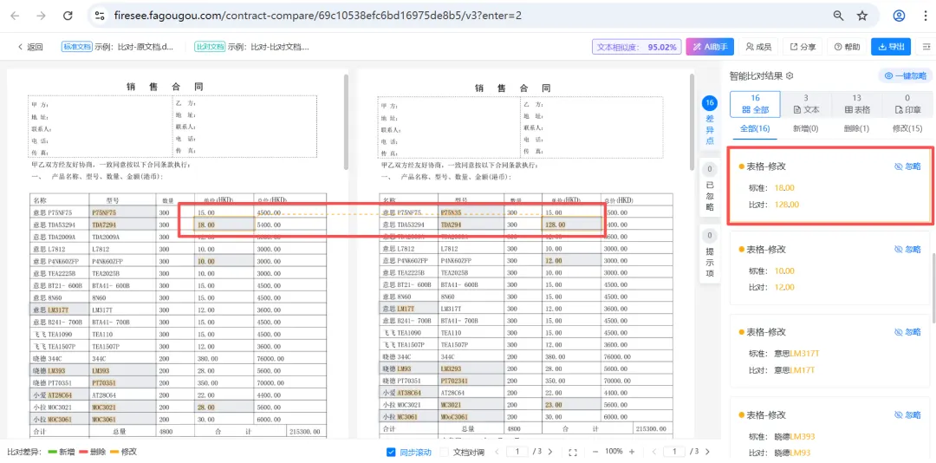Click 215300.00 total in left document

pyautogui.click(x=304, y=430)
